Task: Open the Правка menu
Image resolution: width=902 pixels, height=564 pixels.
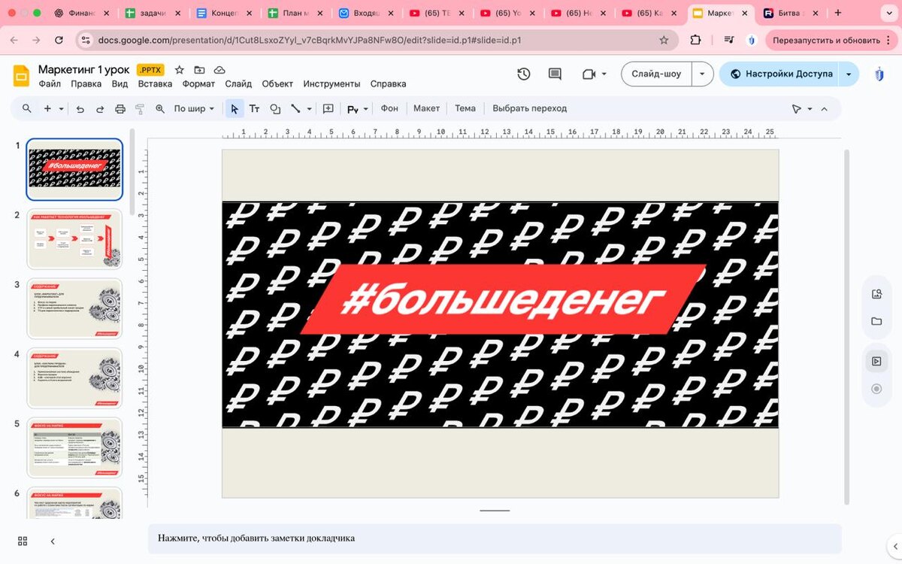Action: point(86,84)
